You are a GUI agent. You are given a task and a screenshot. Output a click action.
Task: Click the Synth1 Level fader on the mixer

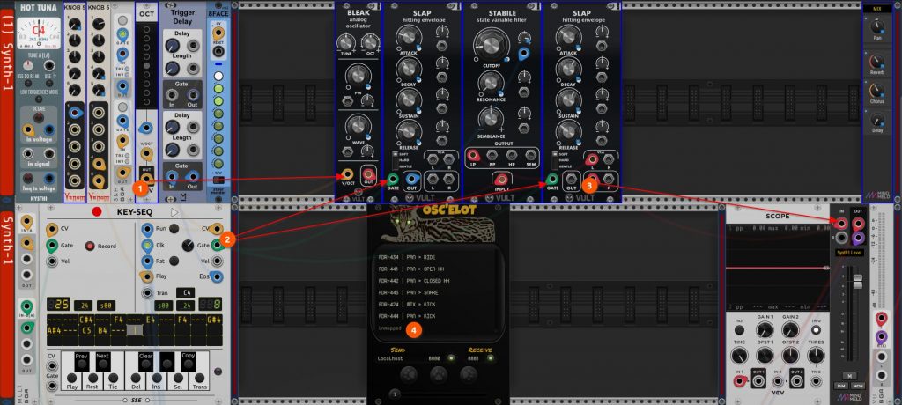(858, 282)
